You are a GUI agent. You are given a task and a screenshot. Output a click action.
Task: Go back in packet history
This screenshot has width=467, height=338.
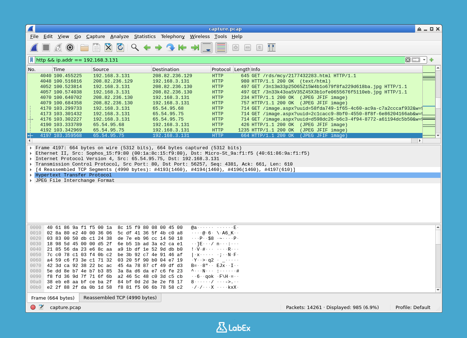pos(147,47)
